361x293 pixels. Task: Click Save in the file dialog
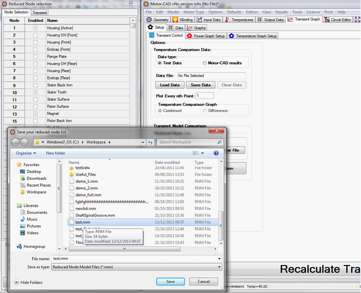[170, 281]
